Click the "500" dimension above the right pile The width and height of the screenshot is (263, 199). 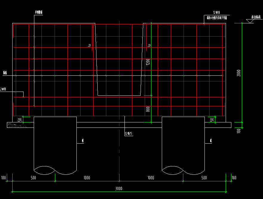204,178
